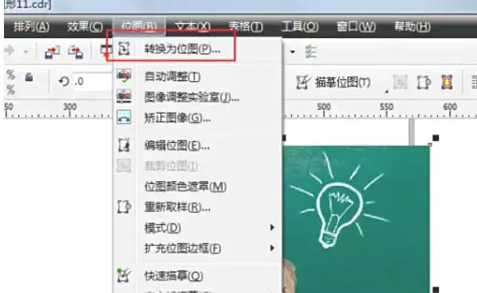Click the orange image adjustment toolbar icon

coord(447,83)
